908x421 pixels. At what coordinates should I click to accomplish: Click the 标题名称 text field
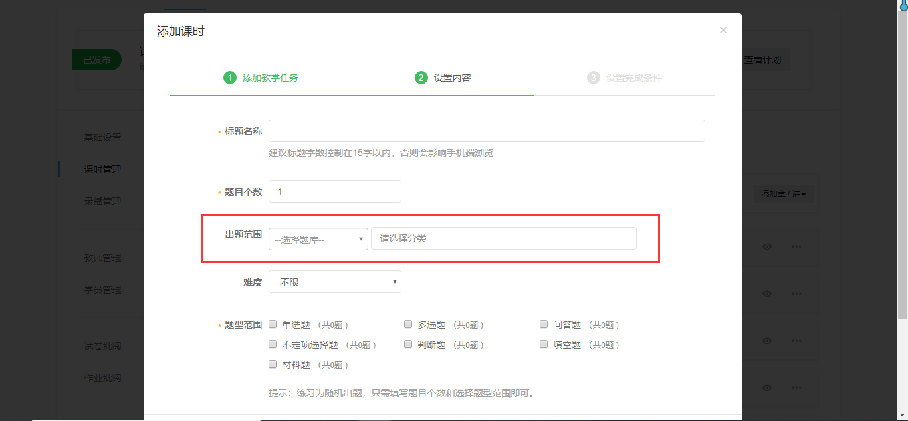(x=486, y=131)
